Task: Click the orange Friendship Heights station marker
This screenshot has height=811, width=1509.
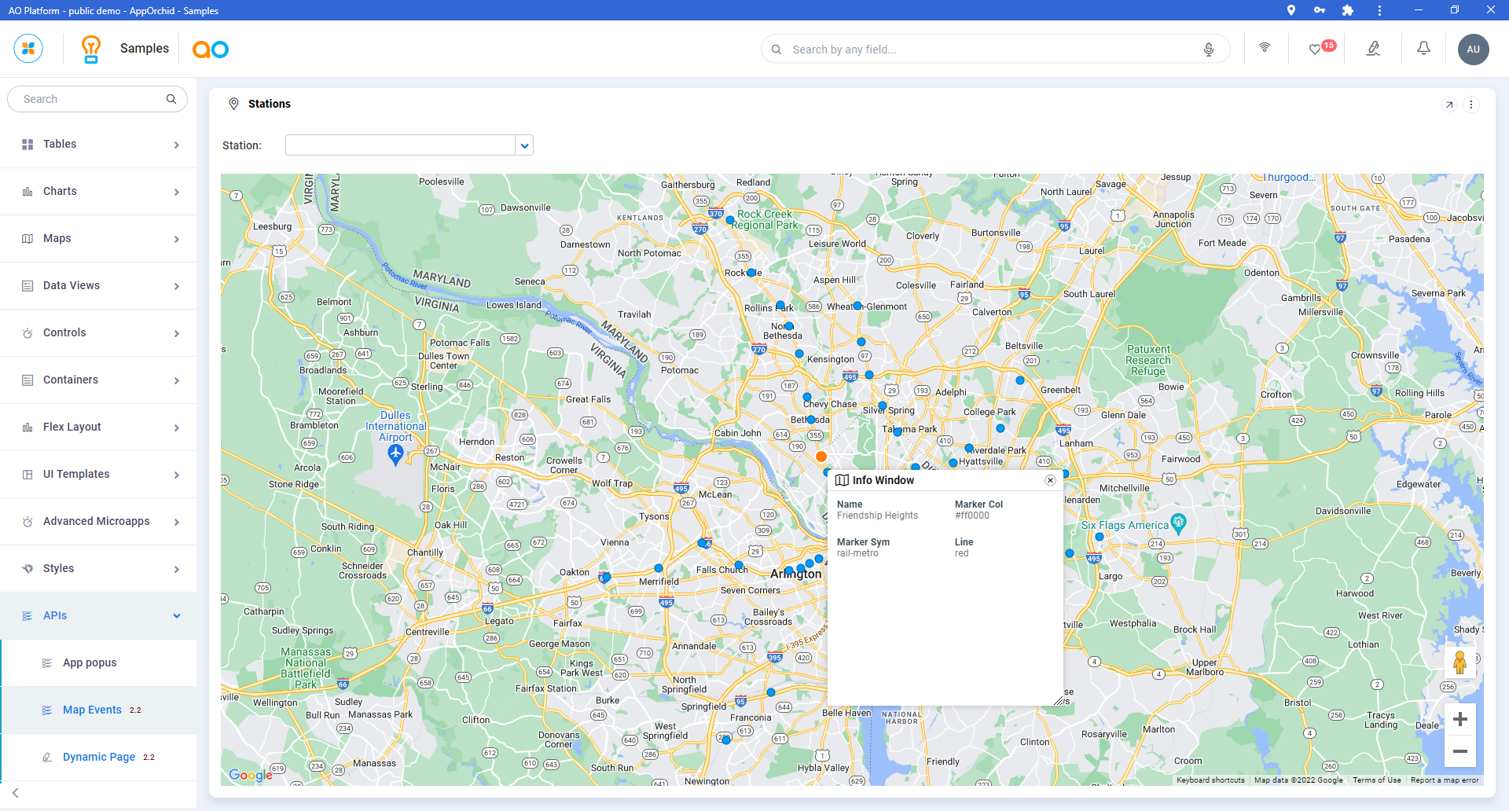Action: (821, 457)
